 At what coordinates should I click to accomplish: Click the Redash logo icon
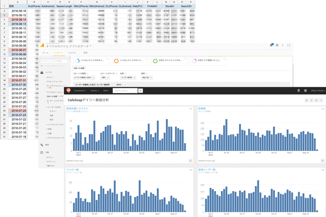tap(68, 91)
